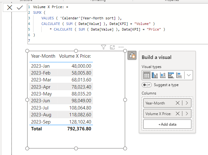Click VALUES in formula line 3
208x155 pixels.
tap(48, 18)
